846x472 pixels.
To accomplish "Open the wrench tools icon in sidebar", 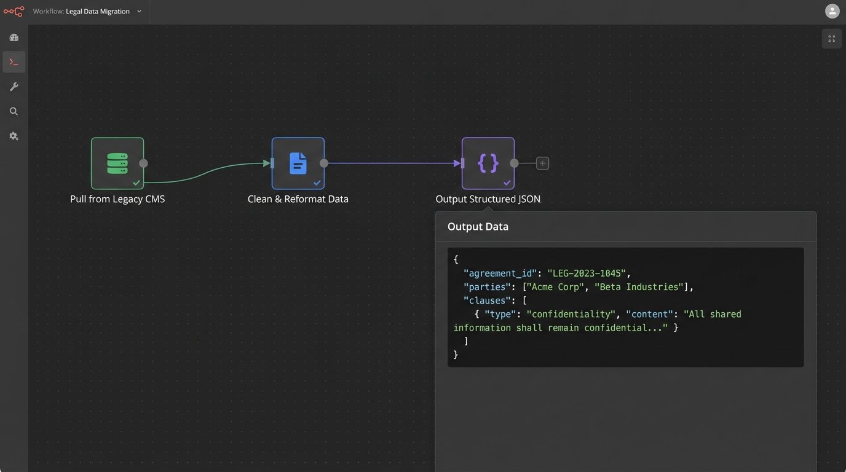I will coord(14,87).
